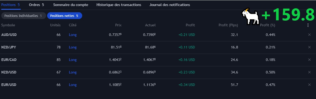Select the Positions tab

point(11,5)
